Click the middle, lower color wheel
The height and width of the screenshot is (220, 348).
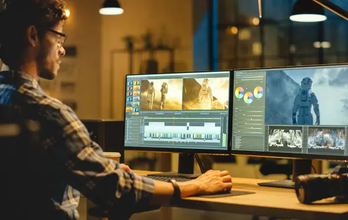248,98
